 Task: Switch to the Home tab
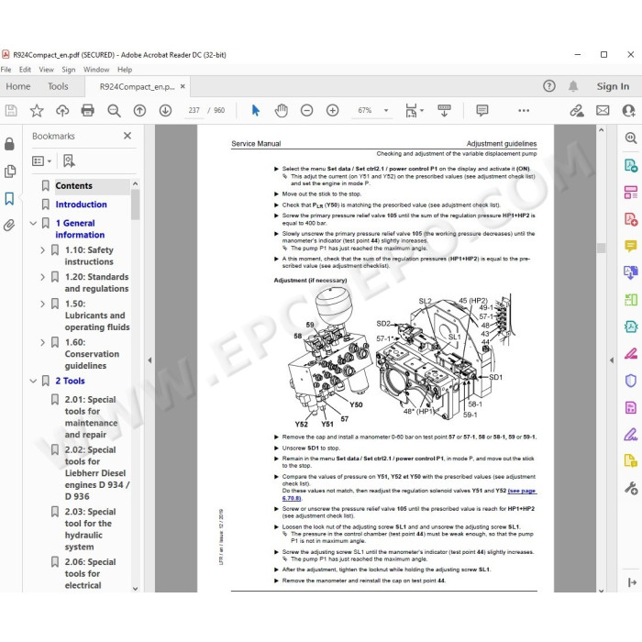coord(18,86)
